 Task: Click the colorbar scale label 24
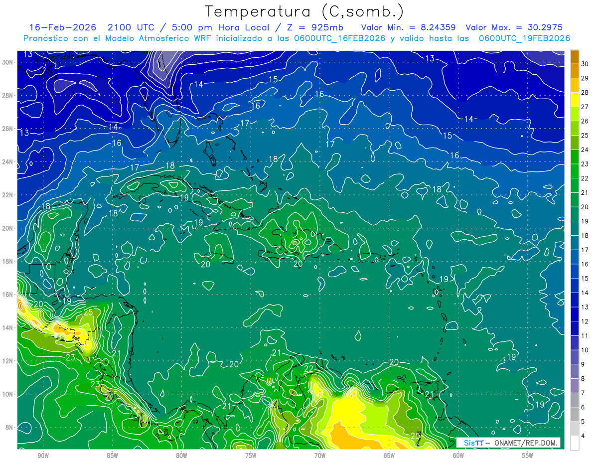[x=586, y=149]
